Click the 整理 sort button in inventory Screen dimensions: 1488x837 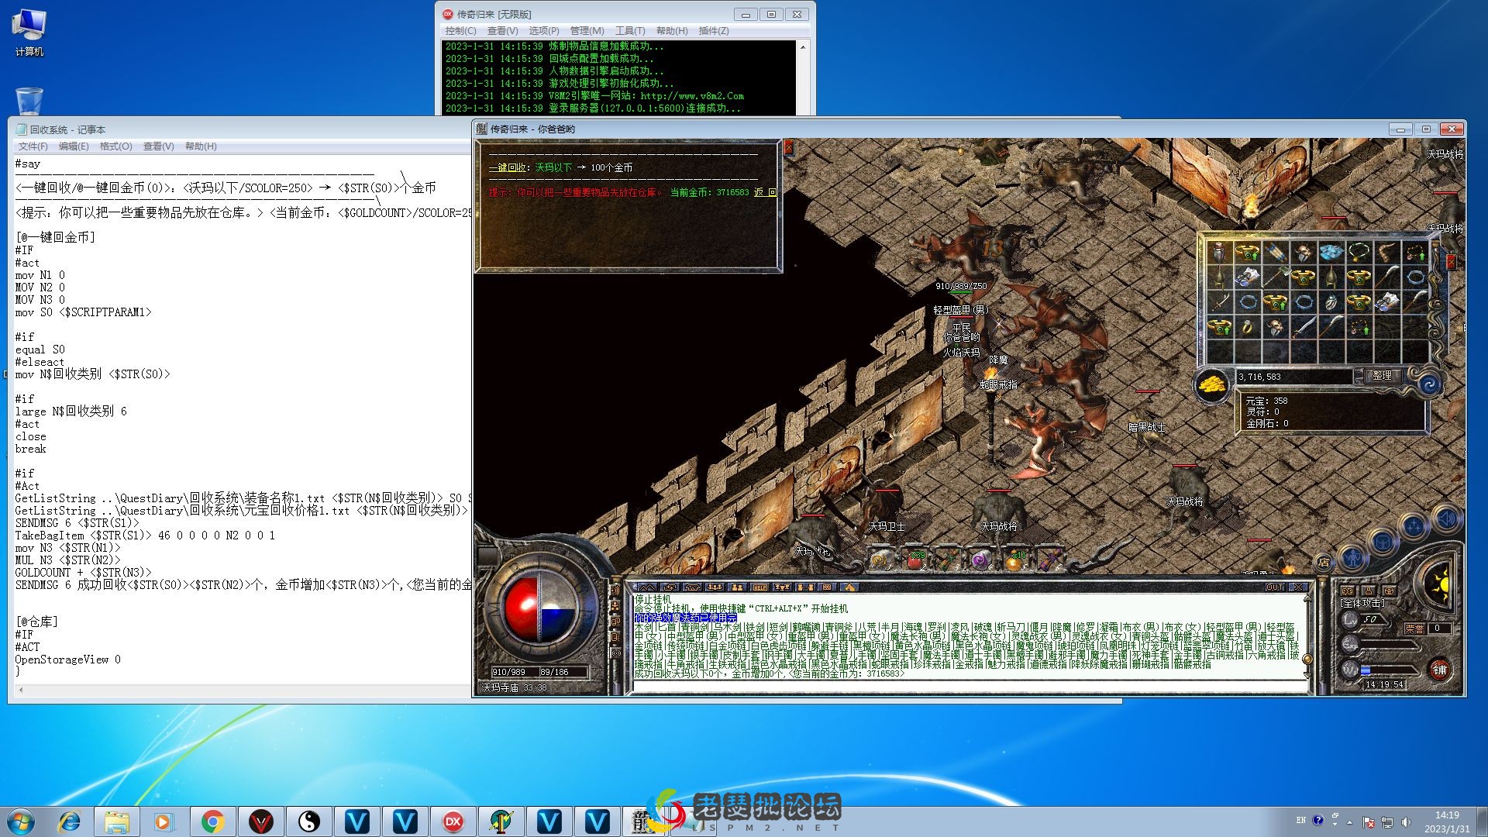[1381, 375]
